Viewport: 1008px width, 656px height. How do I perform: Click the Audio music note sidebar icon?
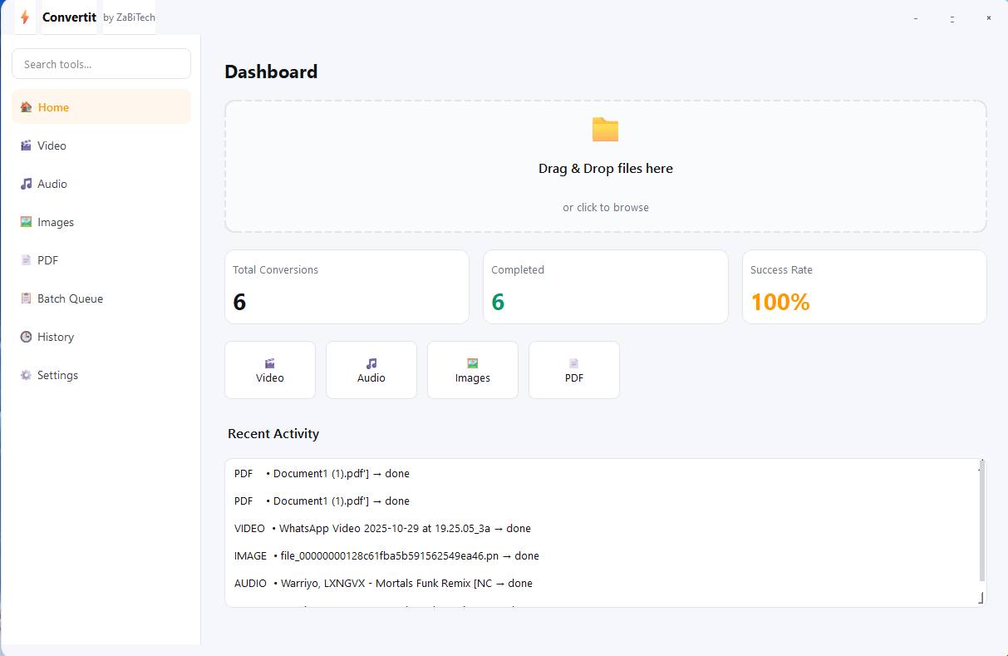27,184
